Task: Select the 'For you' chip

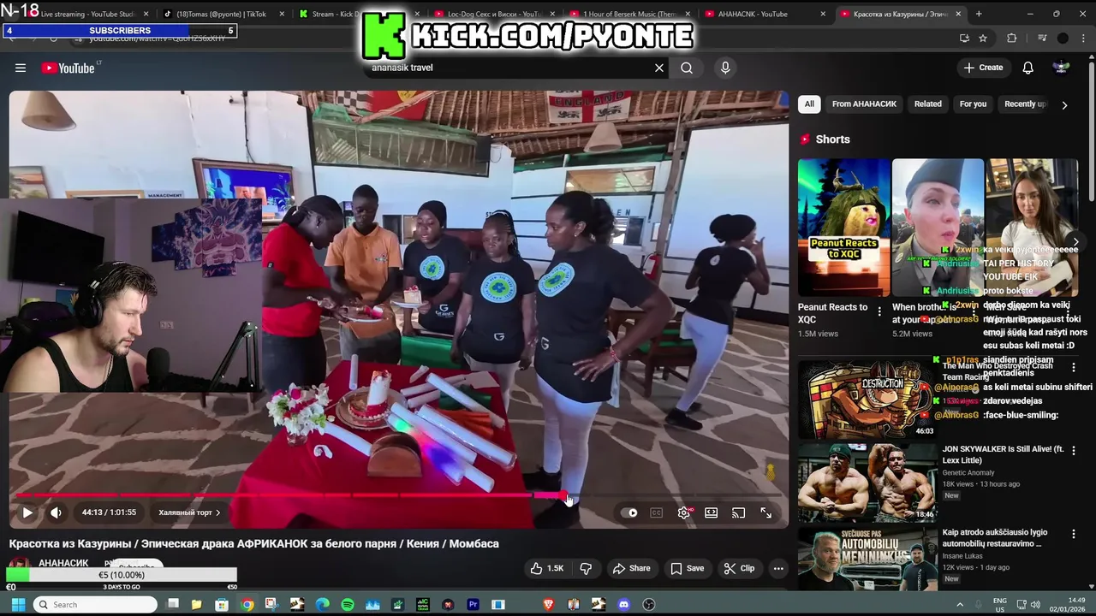Action: click(x=973, y=104)
